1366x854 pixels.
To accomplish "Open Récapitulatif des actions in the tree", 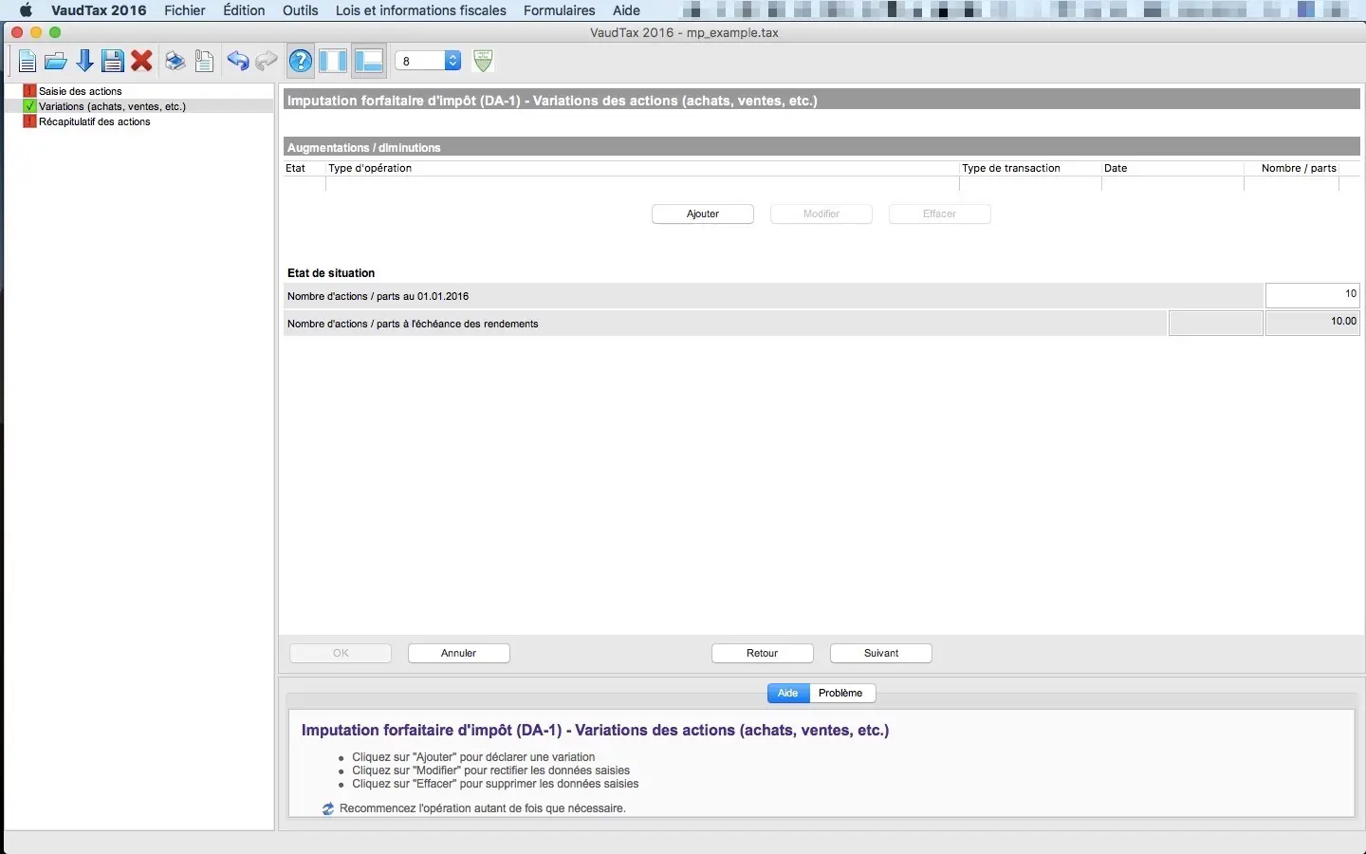I will click(x=95, y=121).
